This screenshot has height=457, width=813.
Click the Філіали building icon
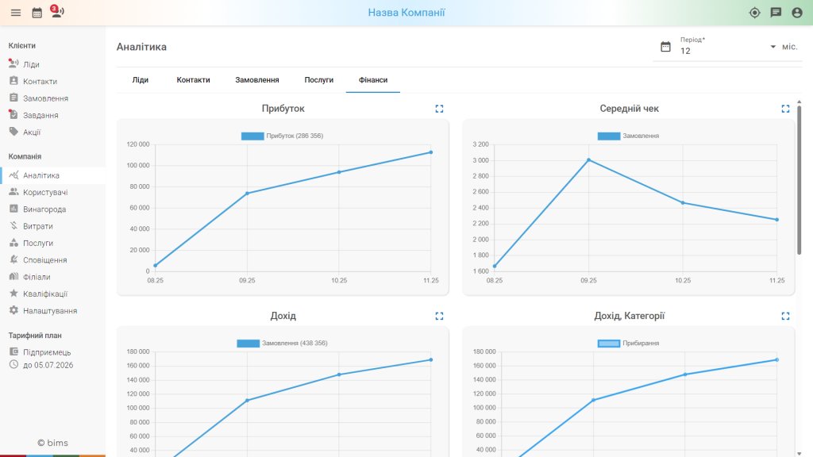pyautogui.click(x=13, y=277)
